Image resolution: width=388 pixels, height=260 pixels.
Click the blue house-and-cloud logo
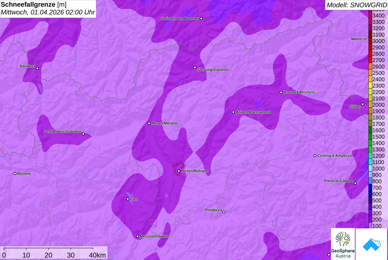tap(372, 244)
